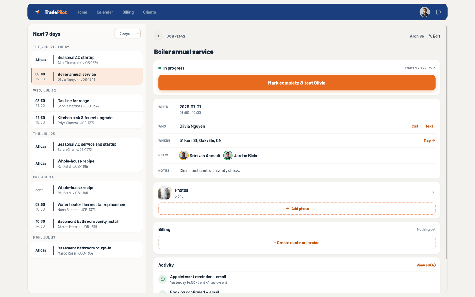The height and width of the screenshot is (297, 475).
Task: Open the cont. Whole-house repipe entry
Action: (87, 190)
